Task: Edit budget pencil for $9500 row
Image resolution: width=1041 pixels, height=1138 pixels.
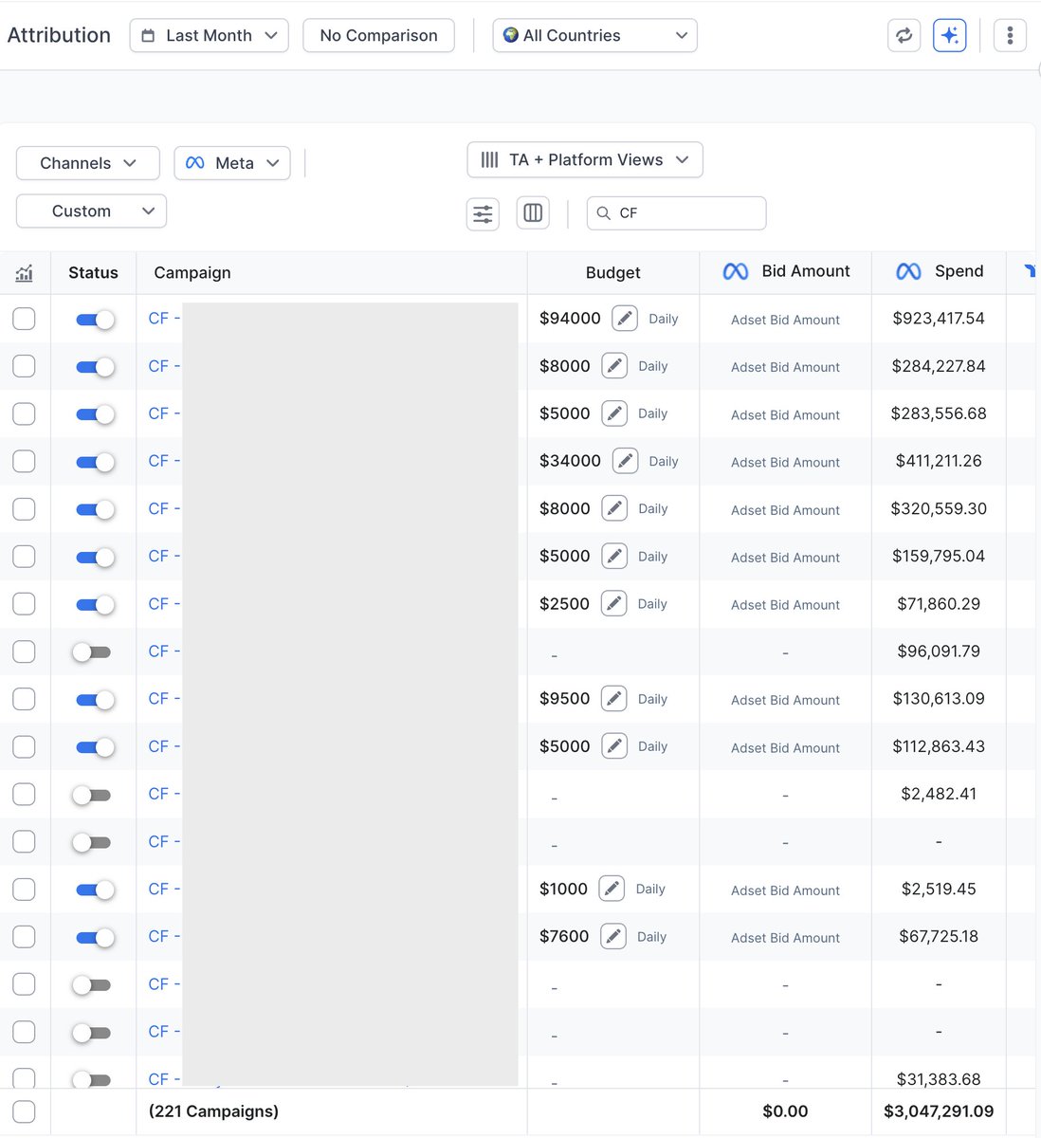Action: point(613,699)
